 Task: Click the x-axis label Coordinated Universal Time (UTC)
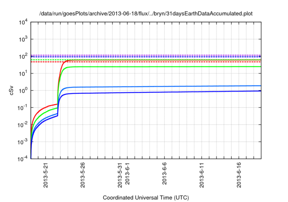click(146, 197)
